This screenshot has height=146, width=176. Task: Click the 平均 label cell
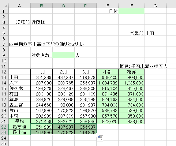(x=19, y=121)
